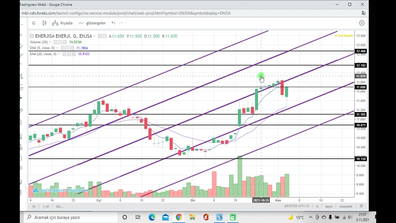Open Microsoft Office from the taskbar
The image size is (396, 223).
[x=206, y=217]
